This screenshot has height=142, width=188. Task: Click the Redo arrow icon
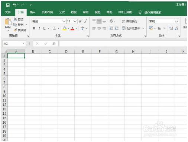pos(23,5)
